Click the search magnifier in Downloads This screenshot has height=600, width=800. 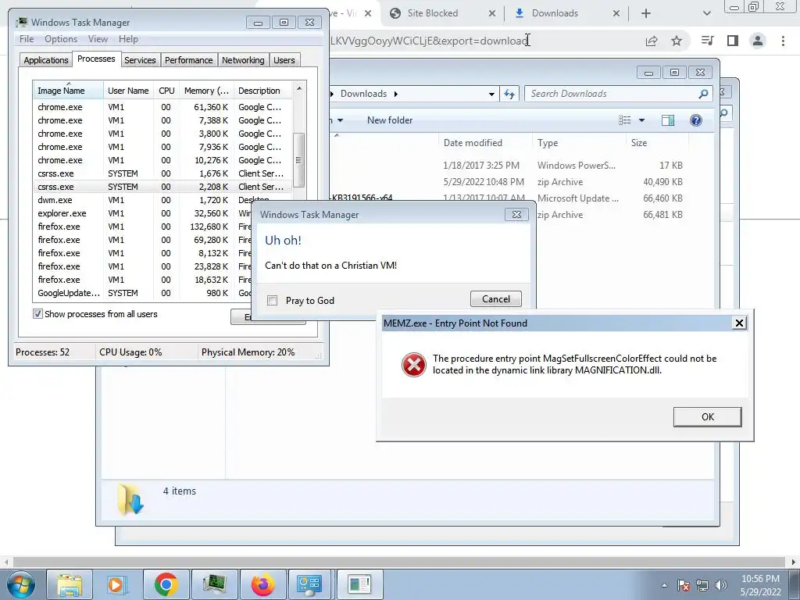point(703,94)
